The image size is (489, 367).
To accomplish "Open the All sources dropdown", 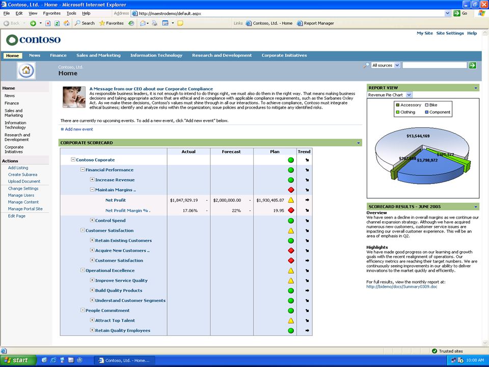I will (386, 65).
